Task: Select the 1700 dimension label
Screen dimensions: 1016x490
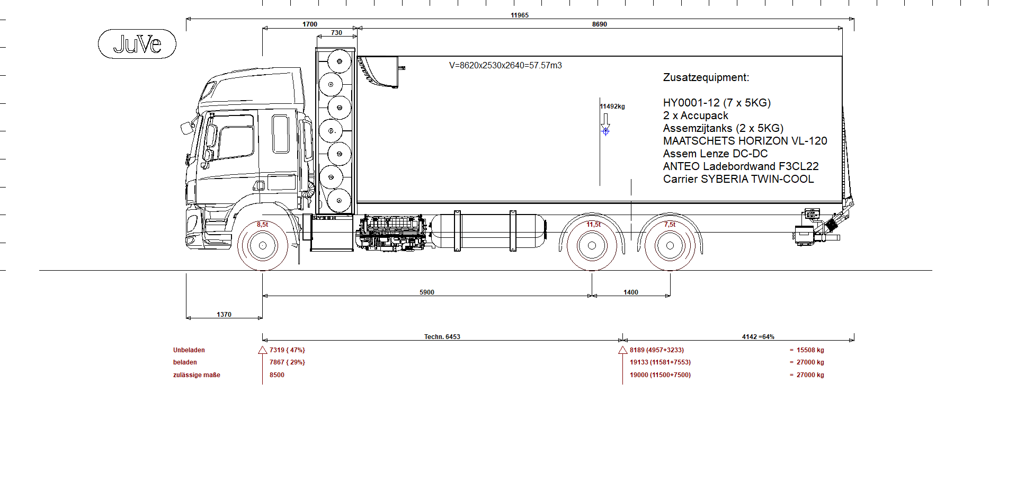Action: [x=310, y=24]
